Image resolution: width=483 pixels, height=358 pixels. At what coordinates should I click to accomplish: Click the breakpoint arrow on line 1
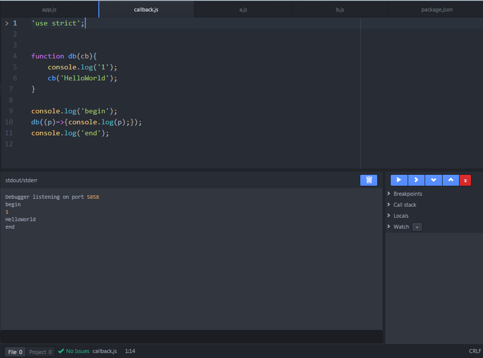tap(7, 23)
